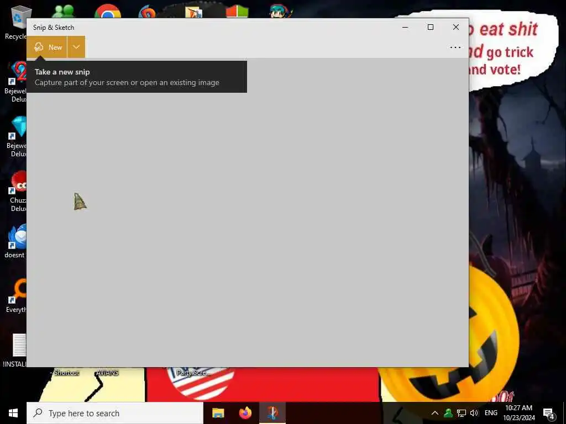
Task: Select the Google Chrome desktop icon
Action: [x=108, y=11]
